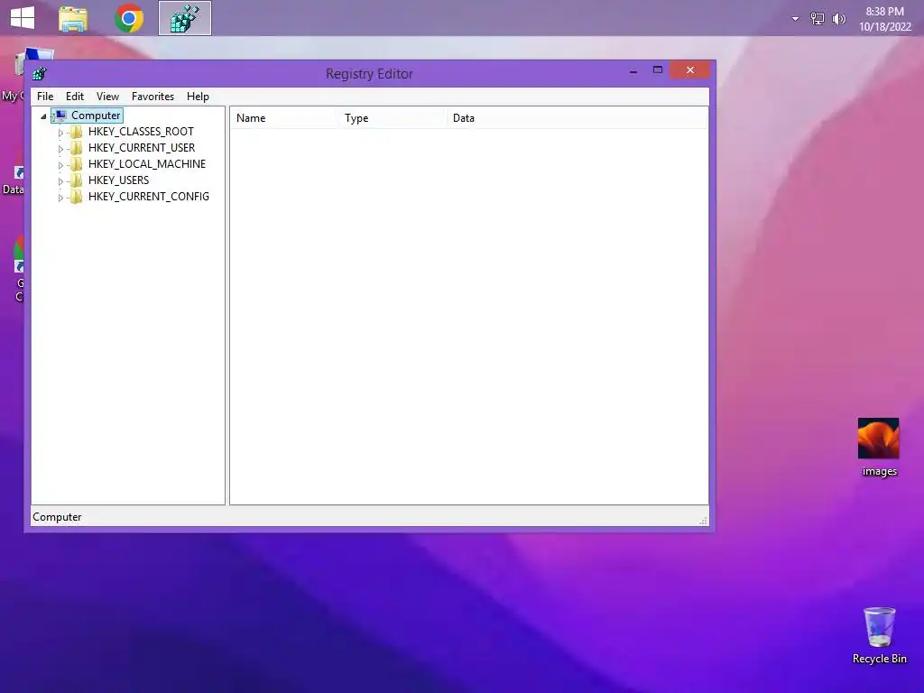Image resolution: width=924 pixels, height=693 pixels.
Task: Minimize the Registry Editor window
Action: tap(633, 70)
